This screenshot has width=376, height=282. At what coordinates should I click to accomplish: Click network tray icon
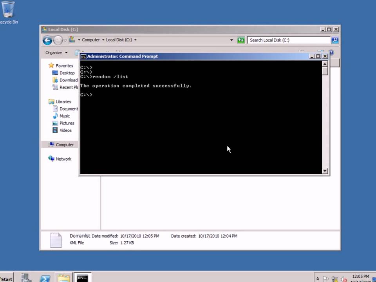(x=334, y=279)
